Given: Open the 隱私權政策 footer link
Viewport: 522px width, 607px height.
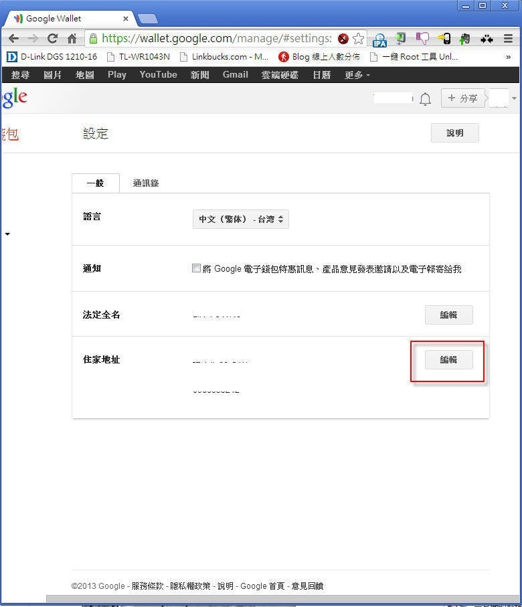Looking at the screenshot, I should coord(190,586).
